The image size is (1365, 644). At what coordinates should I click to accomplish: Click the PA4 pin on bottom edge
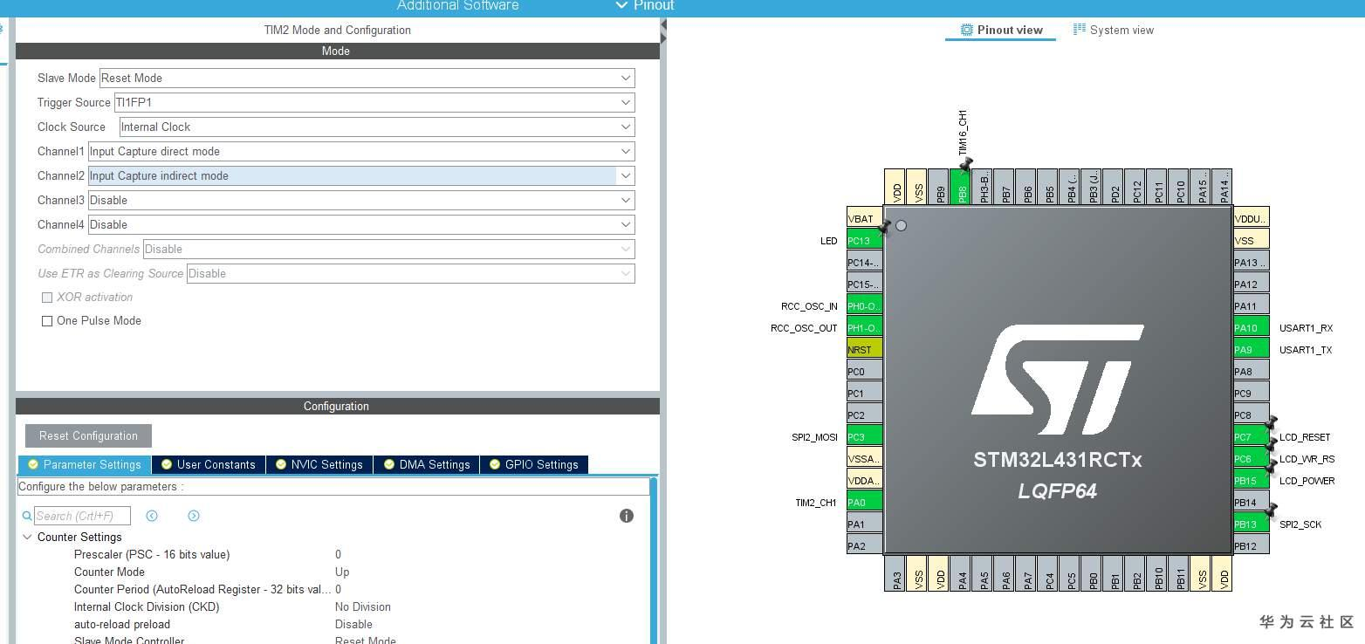960,573
